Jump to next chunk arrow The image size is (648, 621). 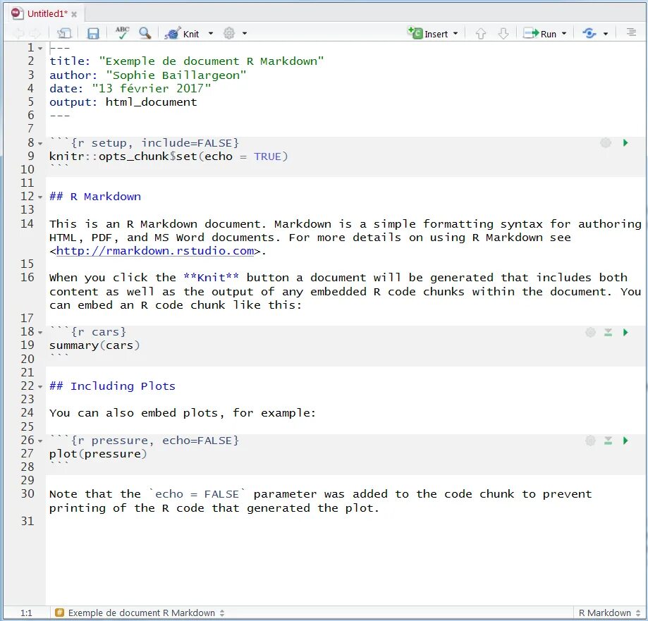click(x=503, y=33)
